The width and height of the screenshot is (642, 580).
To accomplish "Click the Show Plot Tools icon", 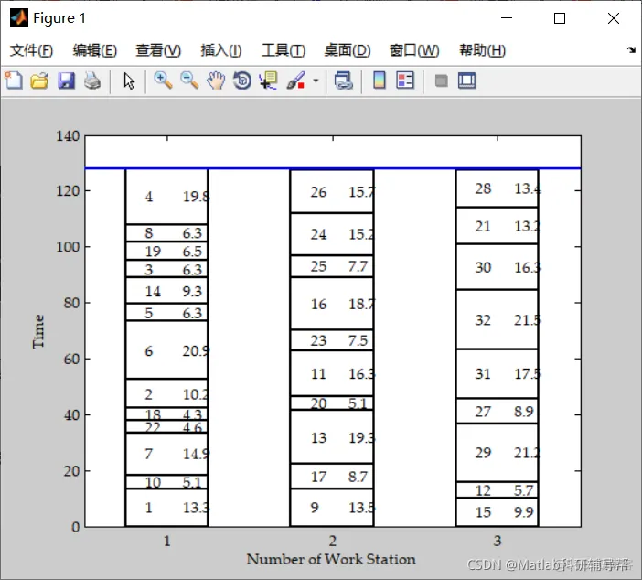I will 467,81.
